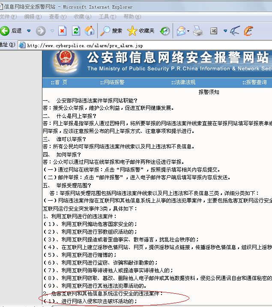The height and width of the screenshot is (307, 272).
Task: Open ::网络报警 navigation link
Action: pyautogui.click(x=112, y=82)
